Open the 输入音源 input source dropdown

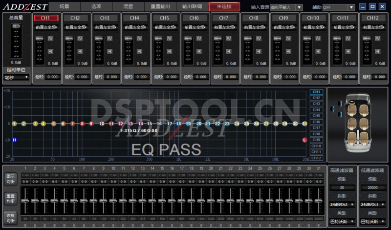tap(286, 7)
